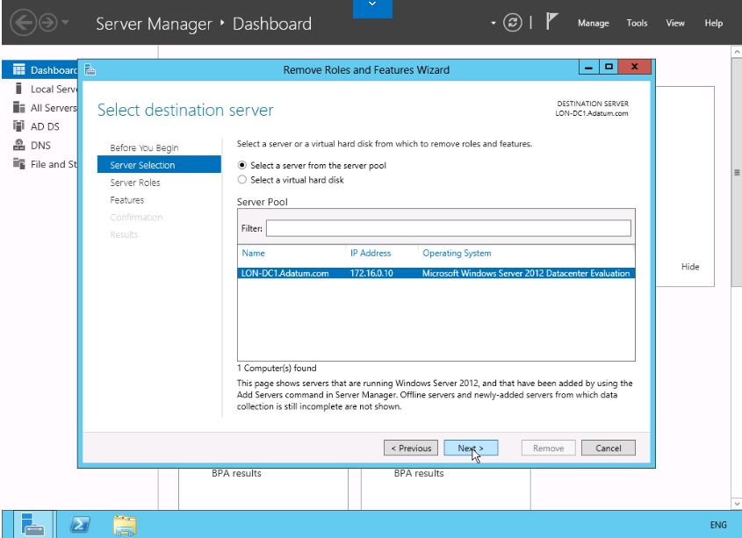The image size is (742, 538).
Task: Sort server pool by Operating System column
Action: 457,253
